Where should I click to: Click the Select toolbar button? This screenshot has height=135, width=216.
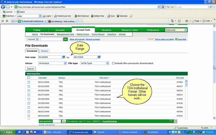click(21, 12)
